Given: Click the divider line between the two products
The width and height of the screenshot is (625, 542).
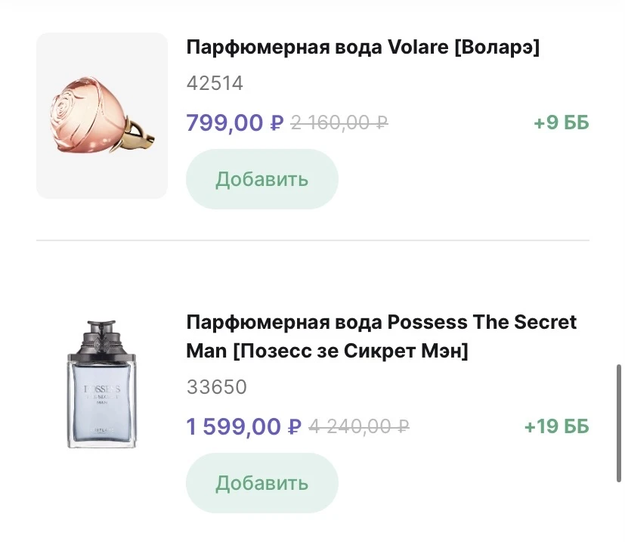Looking at the screenshot, I should coord(312,241).
